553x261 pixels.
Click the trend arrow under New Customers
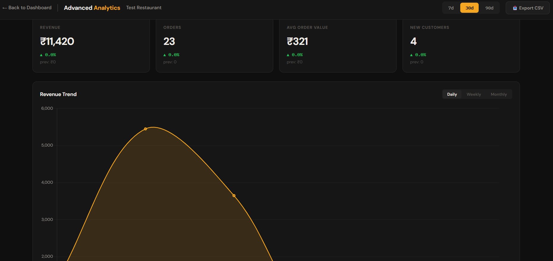click(x=411, y=55)
